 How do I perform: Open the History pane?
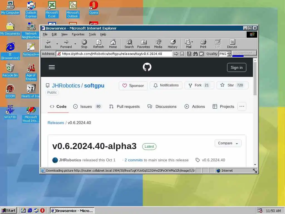(x=173, y=44)
